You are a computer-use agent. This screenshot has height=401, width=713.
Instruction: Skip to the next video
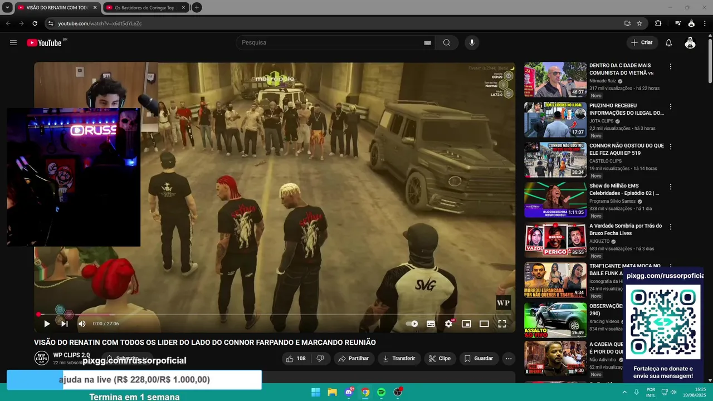tap(65, 324)
